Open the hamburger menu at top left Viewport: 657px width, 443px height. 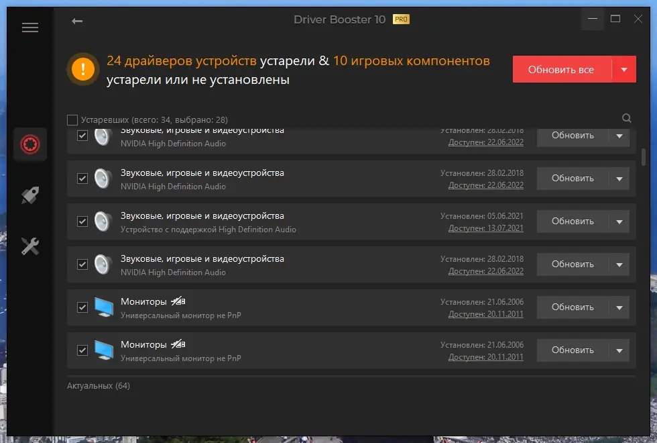click(28, 27)
